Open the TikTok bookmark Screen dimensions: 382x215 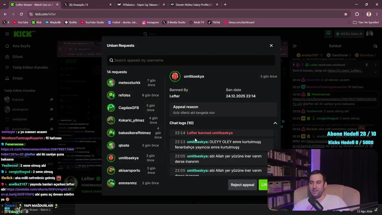[x=214, y=22]
